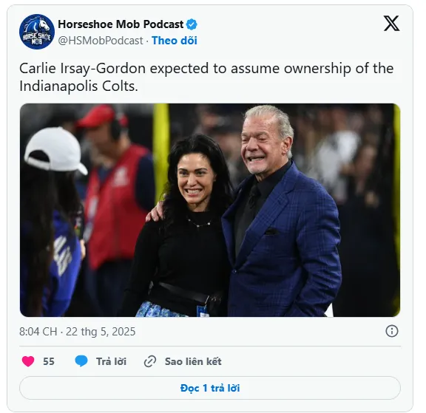Click the blue reply speech bubble icon
Screen dimensions: 426x413
pyautogui.click(x=81, y=361)
